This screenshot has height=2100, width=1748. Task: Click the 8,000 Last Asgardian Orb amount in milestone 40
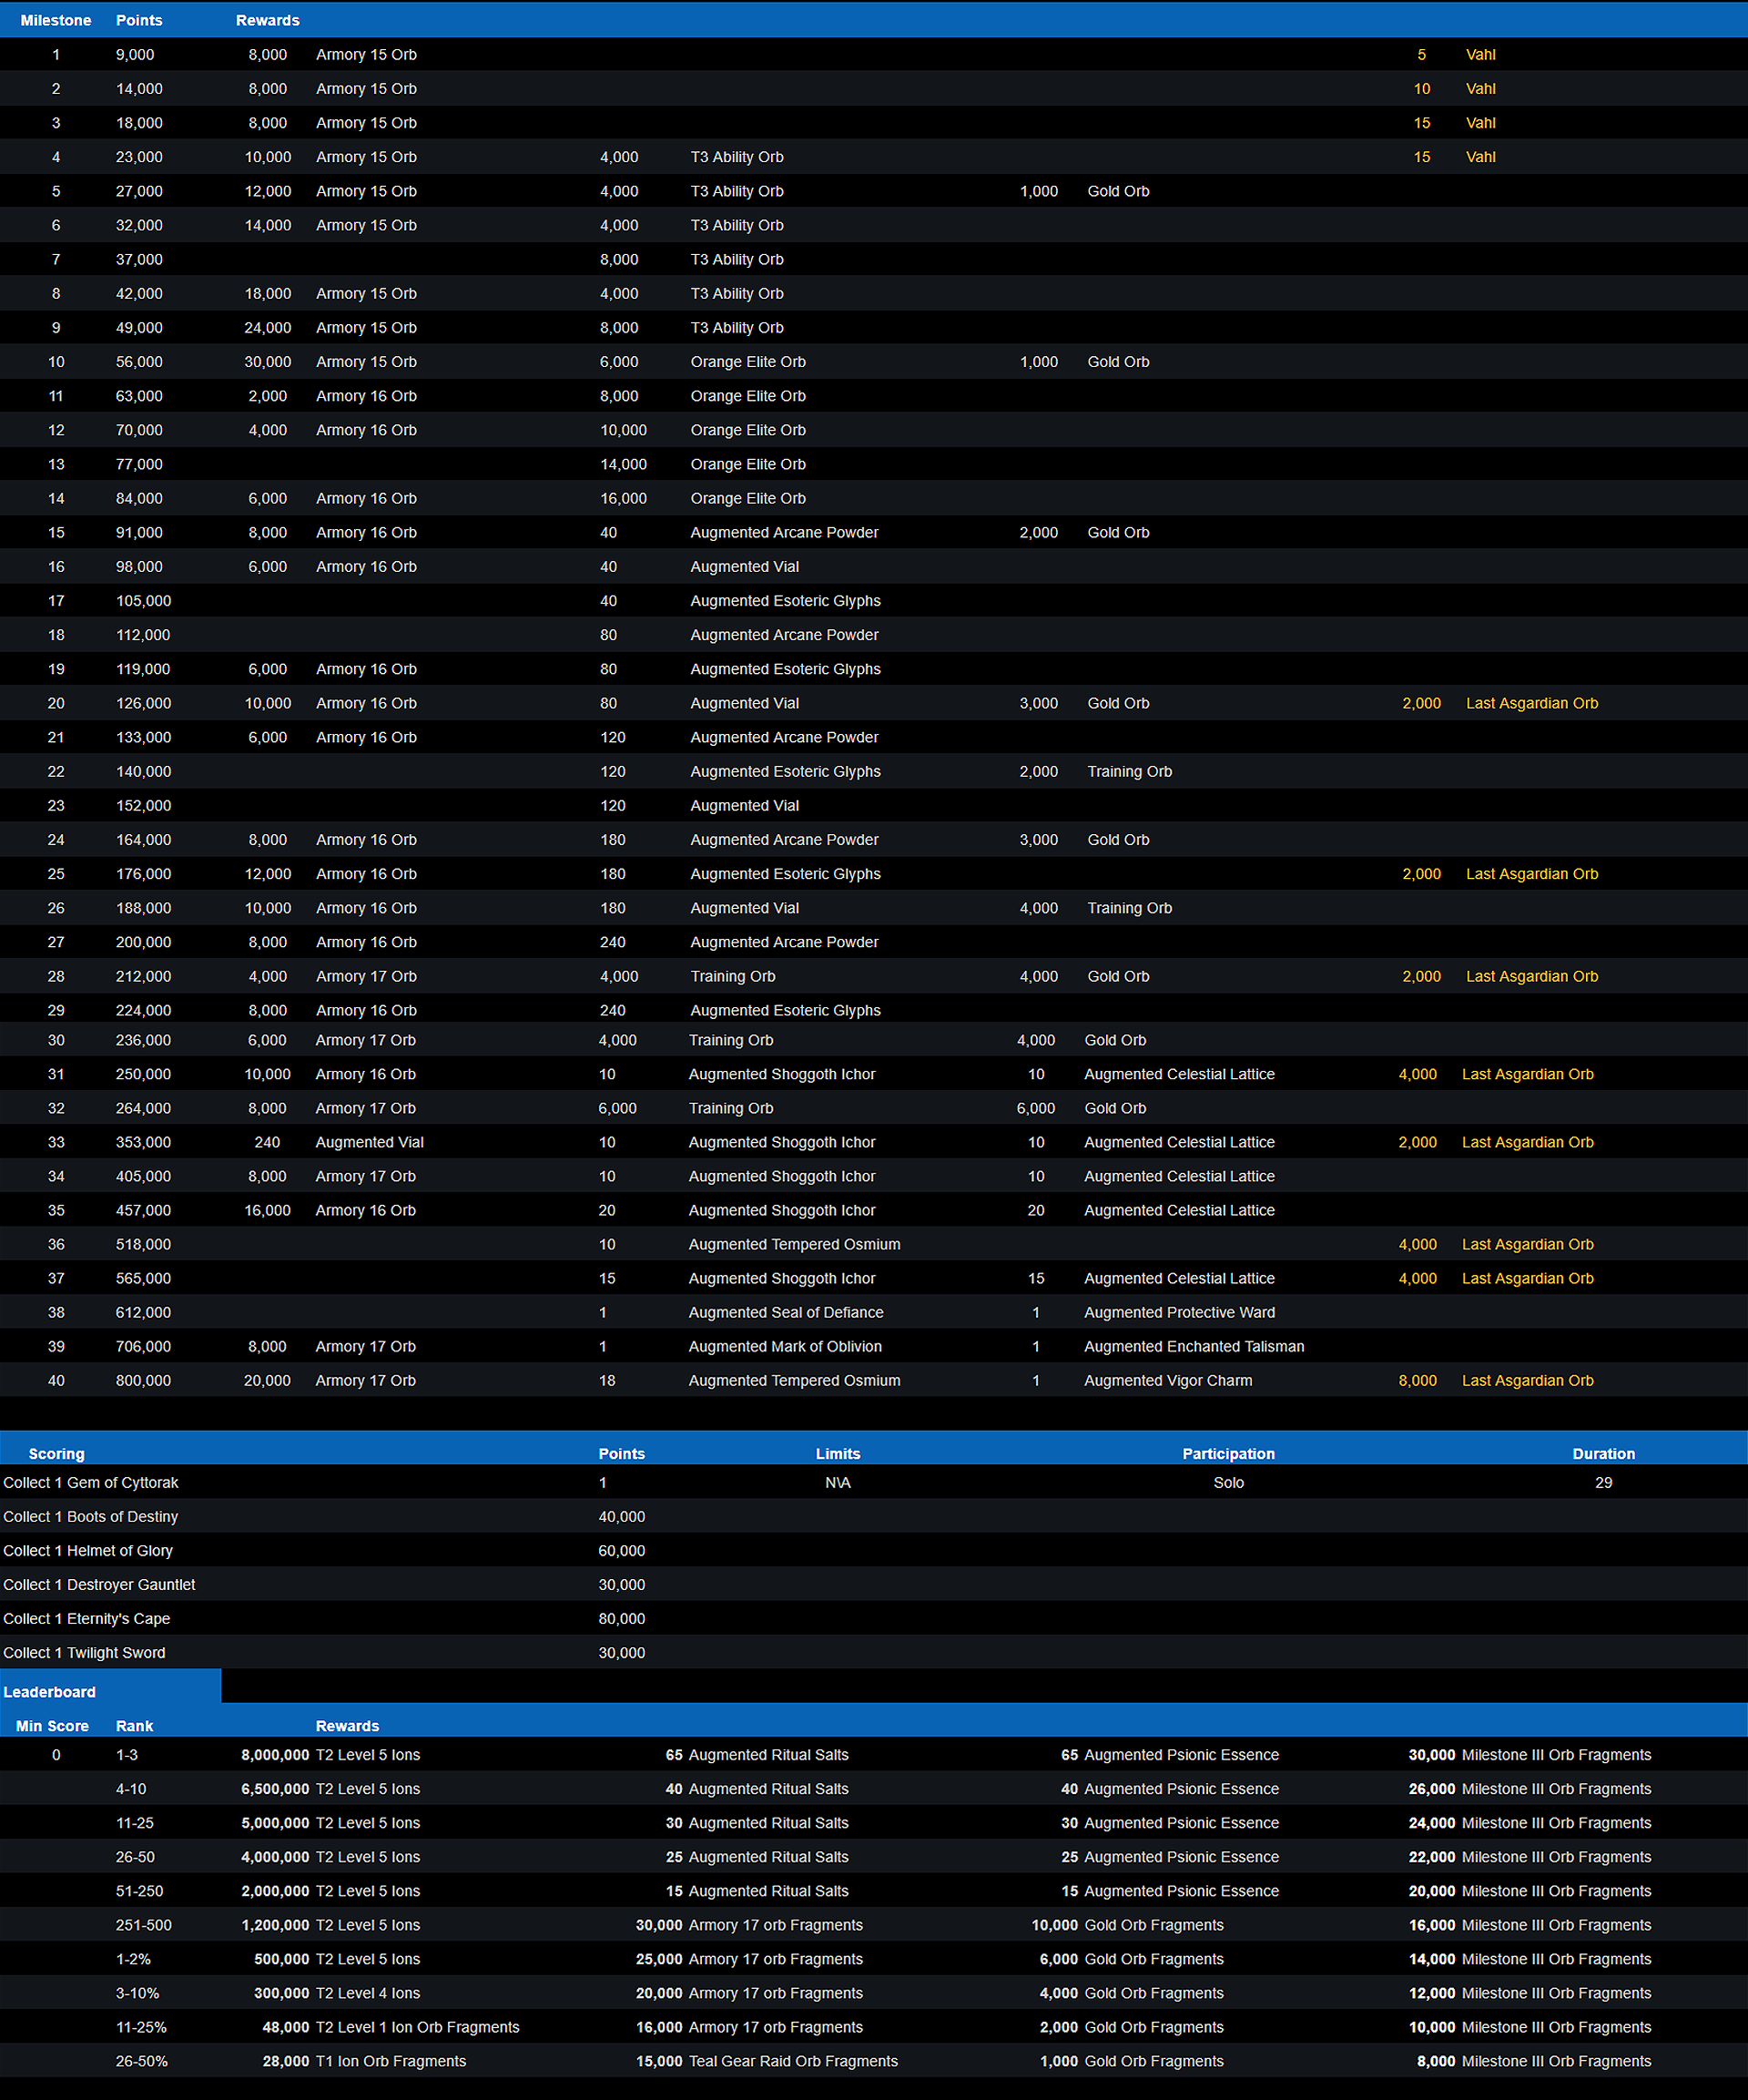click(x=1417, y=1380)
